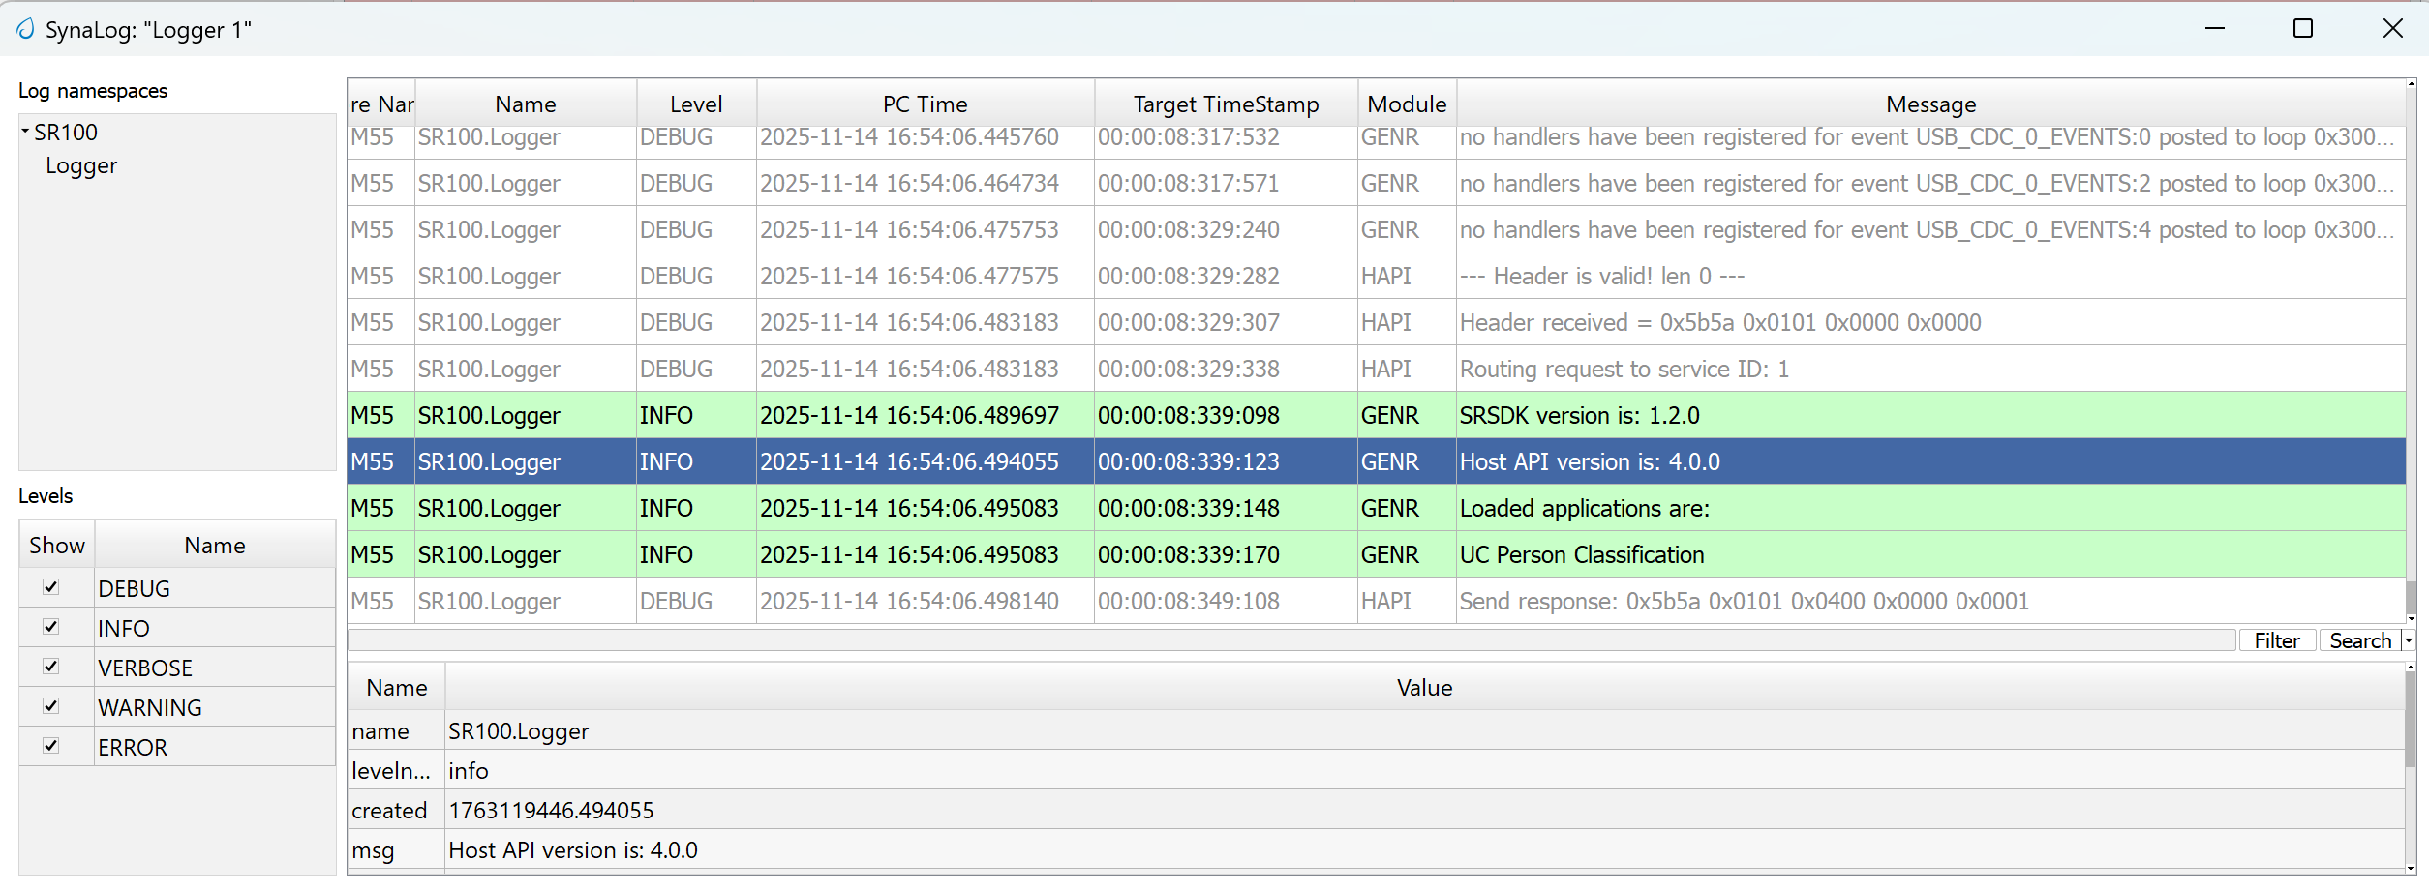Screen dimensions: 2429x891
Task: Sort by the PC Time column header
Action: (x=925, y=104)
